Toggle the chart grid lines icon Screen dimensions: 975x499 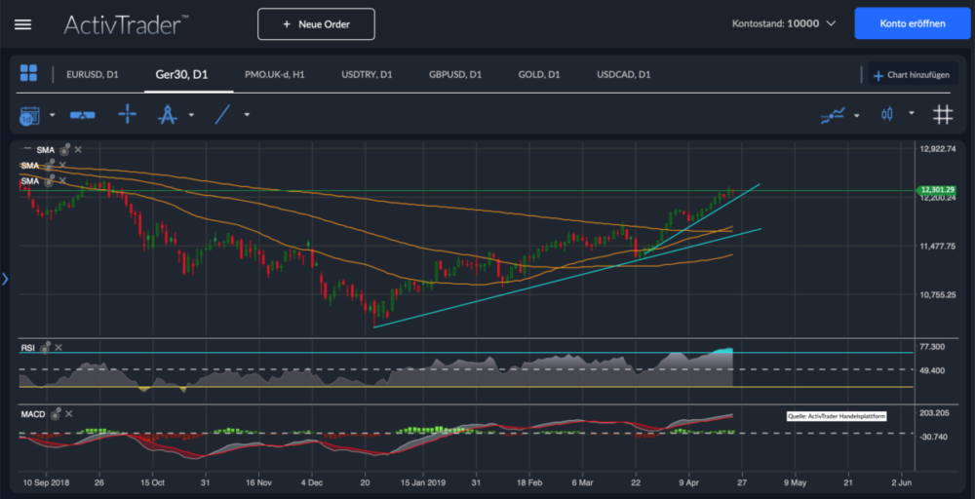[943, 114]
